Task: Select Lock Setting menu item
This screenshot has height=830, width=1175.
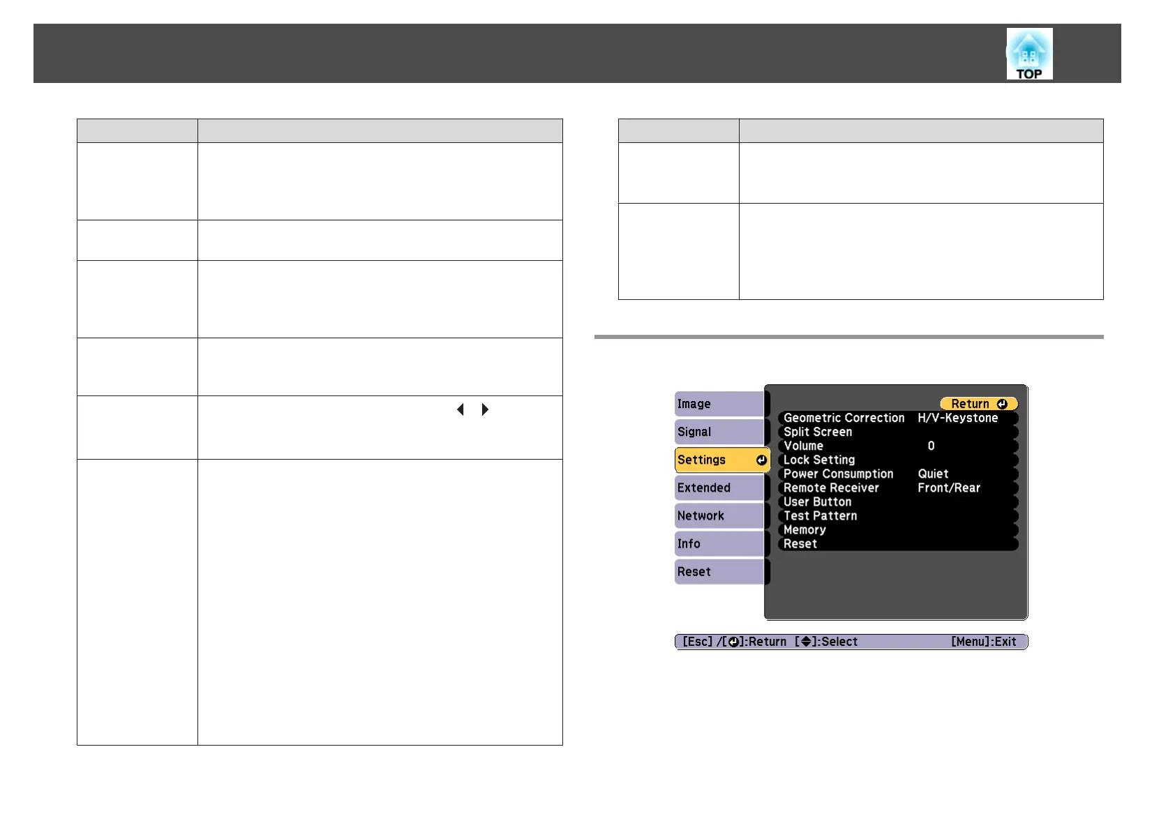Action: (898, 460)
